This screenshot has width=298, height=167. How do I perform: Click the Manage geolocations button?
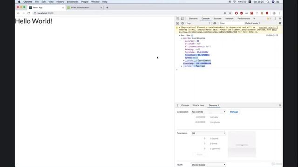(234, 112)
